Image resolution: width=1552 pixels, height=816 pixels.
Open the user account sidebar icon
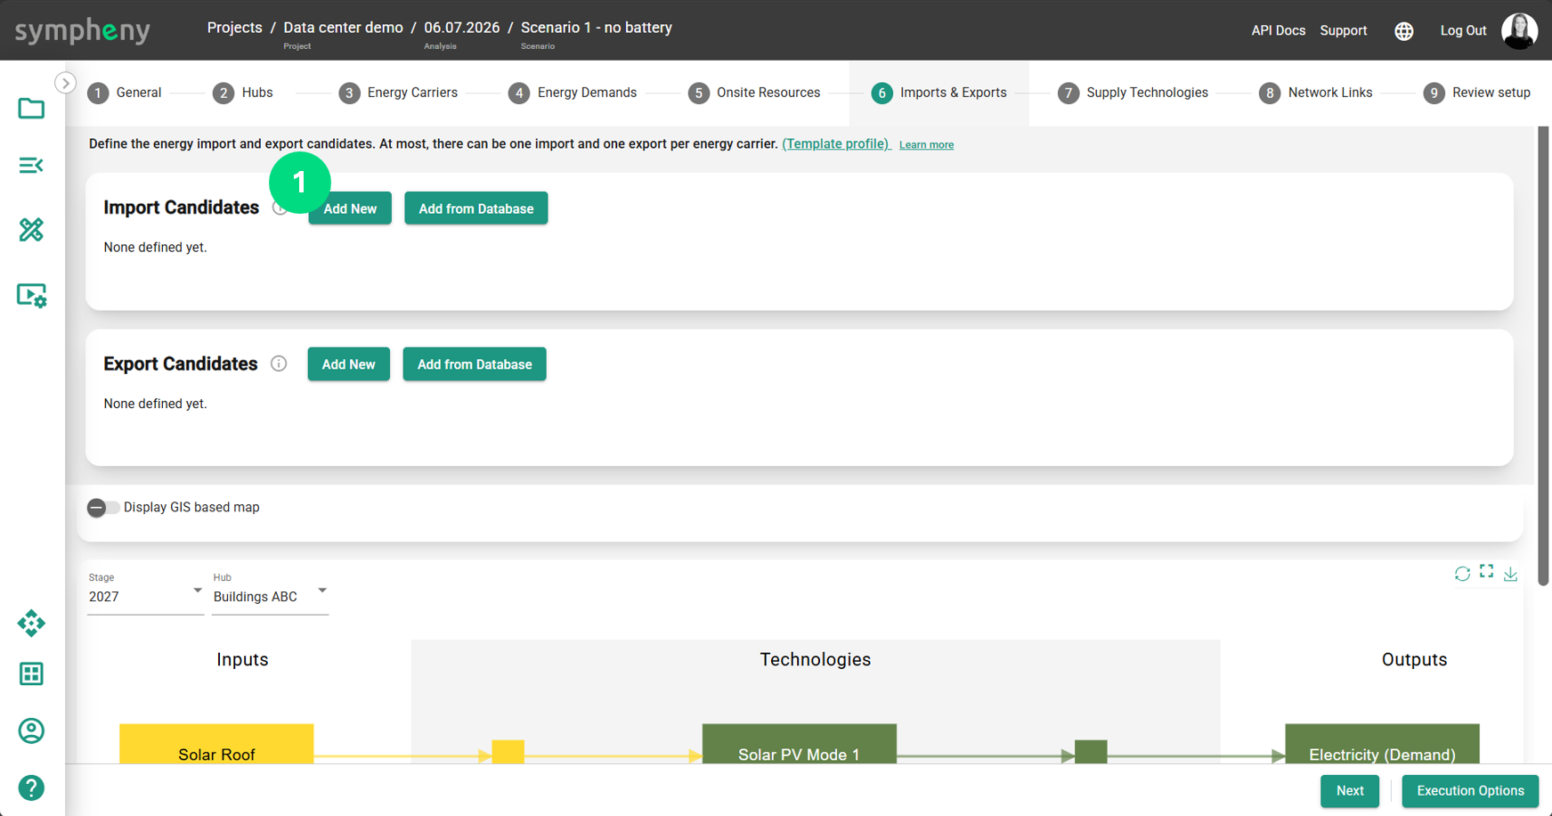click(x=31, y=731)
